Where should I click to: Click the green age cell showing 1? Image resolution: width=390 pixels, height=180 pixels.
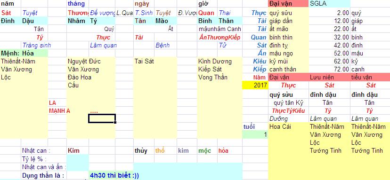[255, 134]
